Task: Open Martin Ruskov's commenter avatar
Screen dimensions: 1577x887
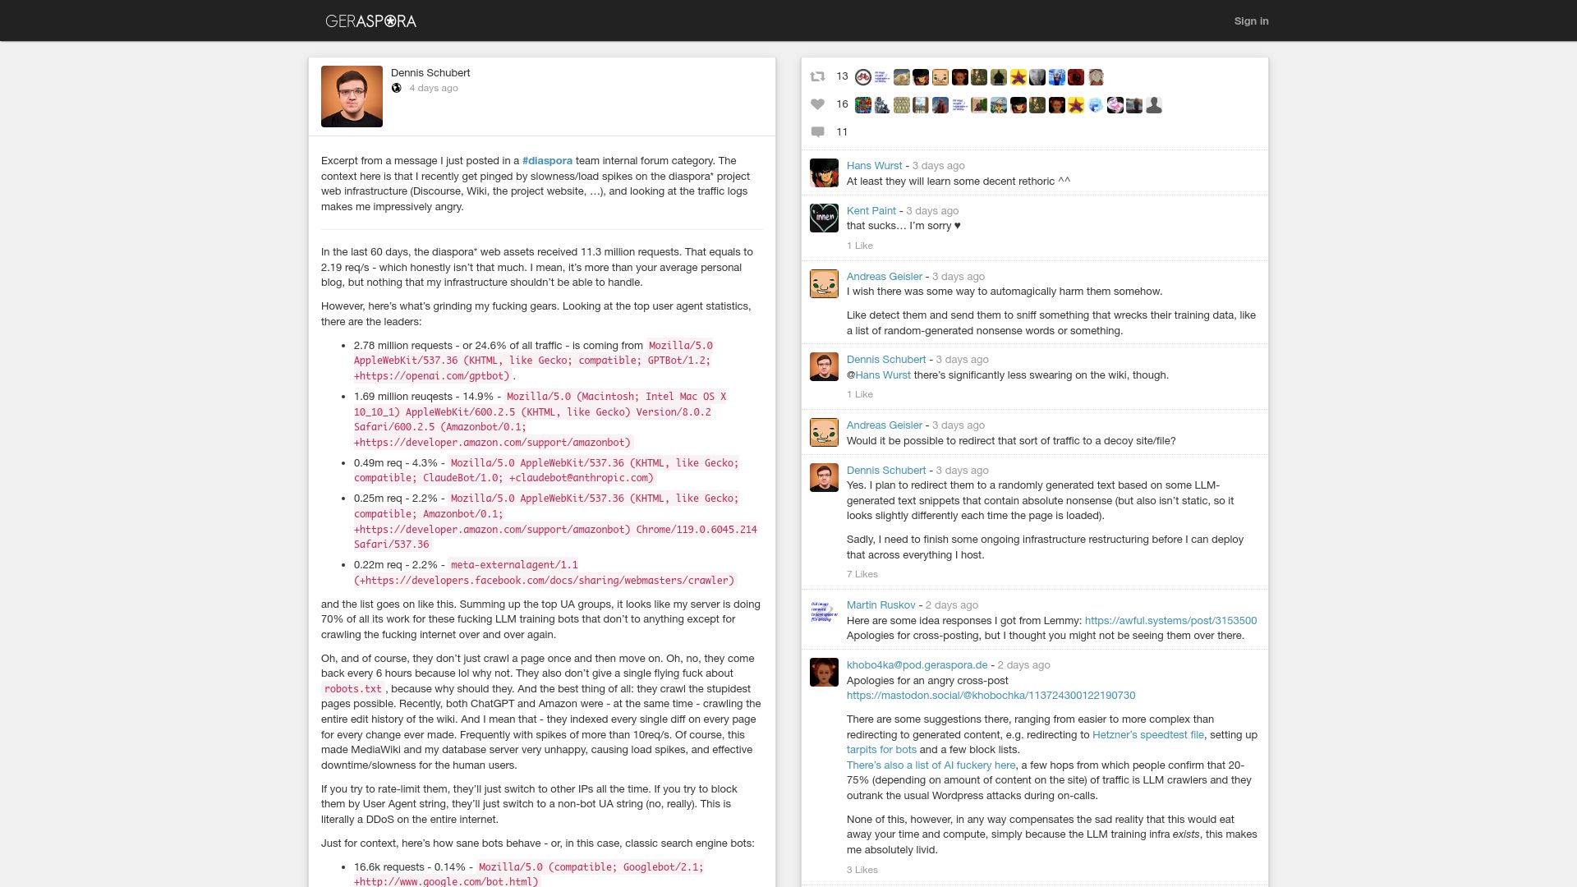Action: [824, 612]
